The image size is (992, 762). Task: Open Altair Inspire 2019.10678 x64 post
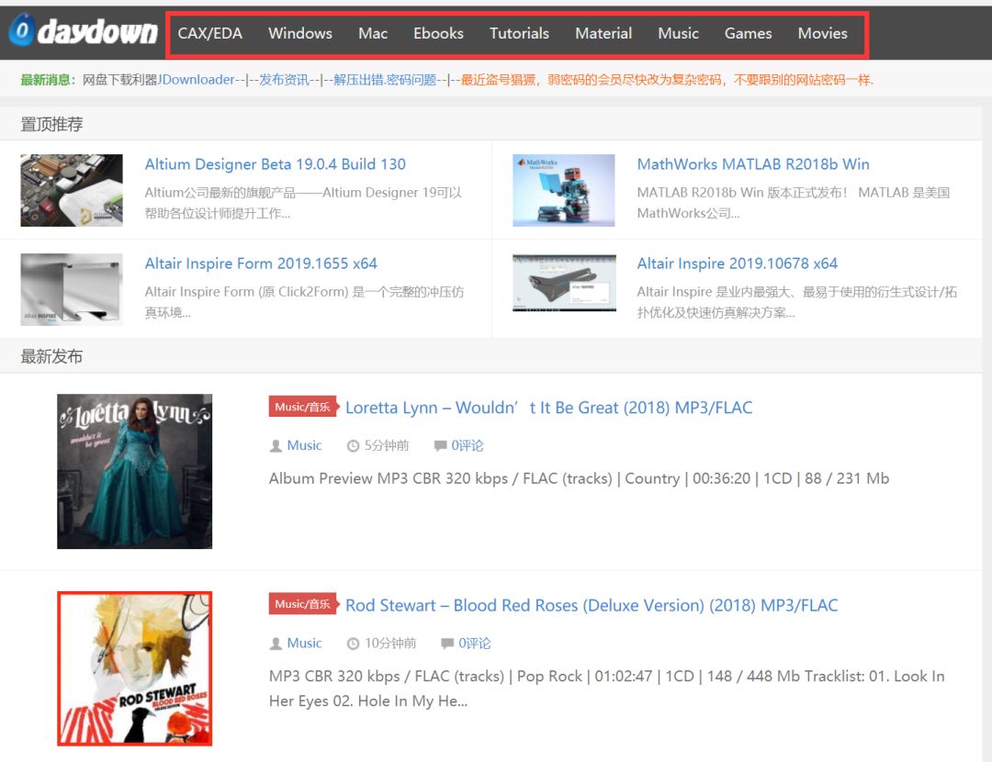pos(737,263)
